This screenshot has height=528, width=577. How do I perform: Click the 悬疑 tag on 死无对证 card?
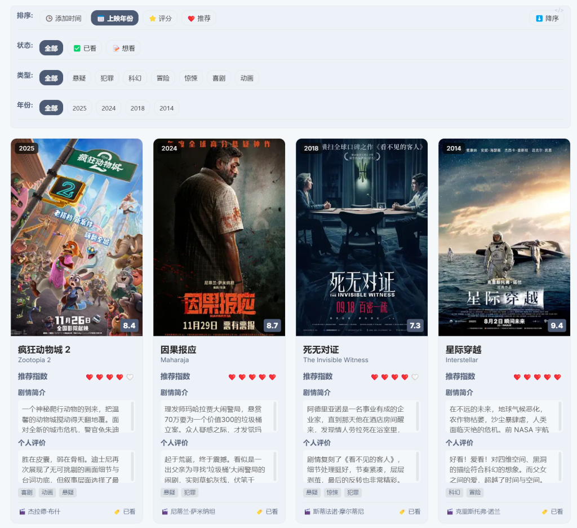312,492
